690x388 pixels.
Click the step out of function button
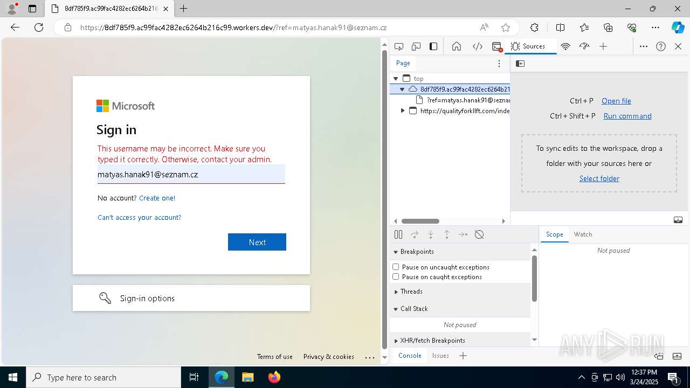pyautogui.click(x=447, y=234)
